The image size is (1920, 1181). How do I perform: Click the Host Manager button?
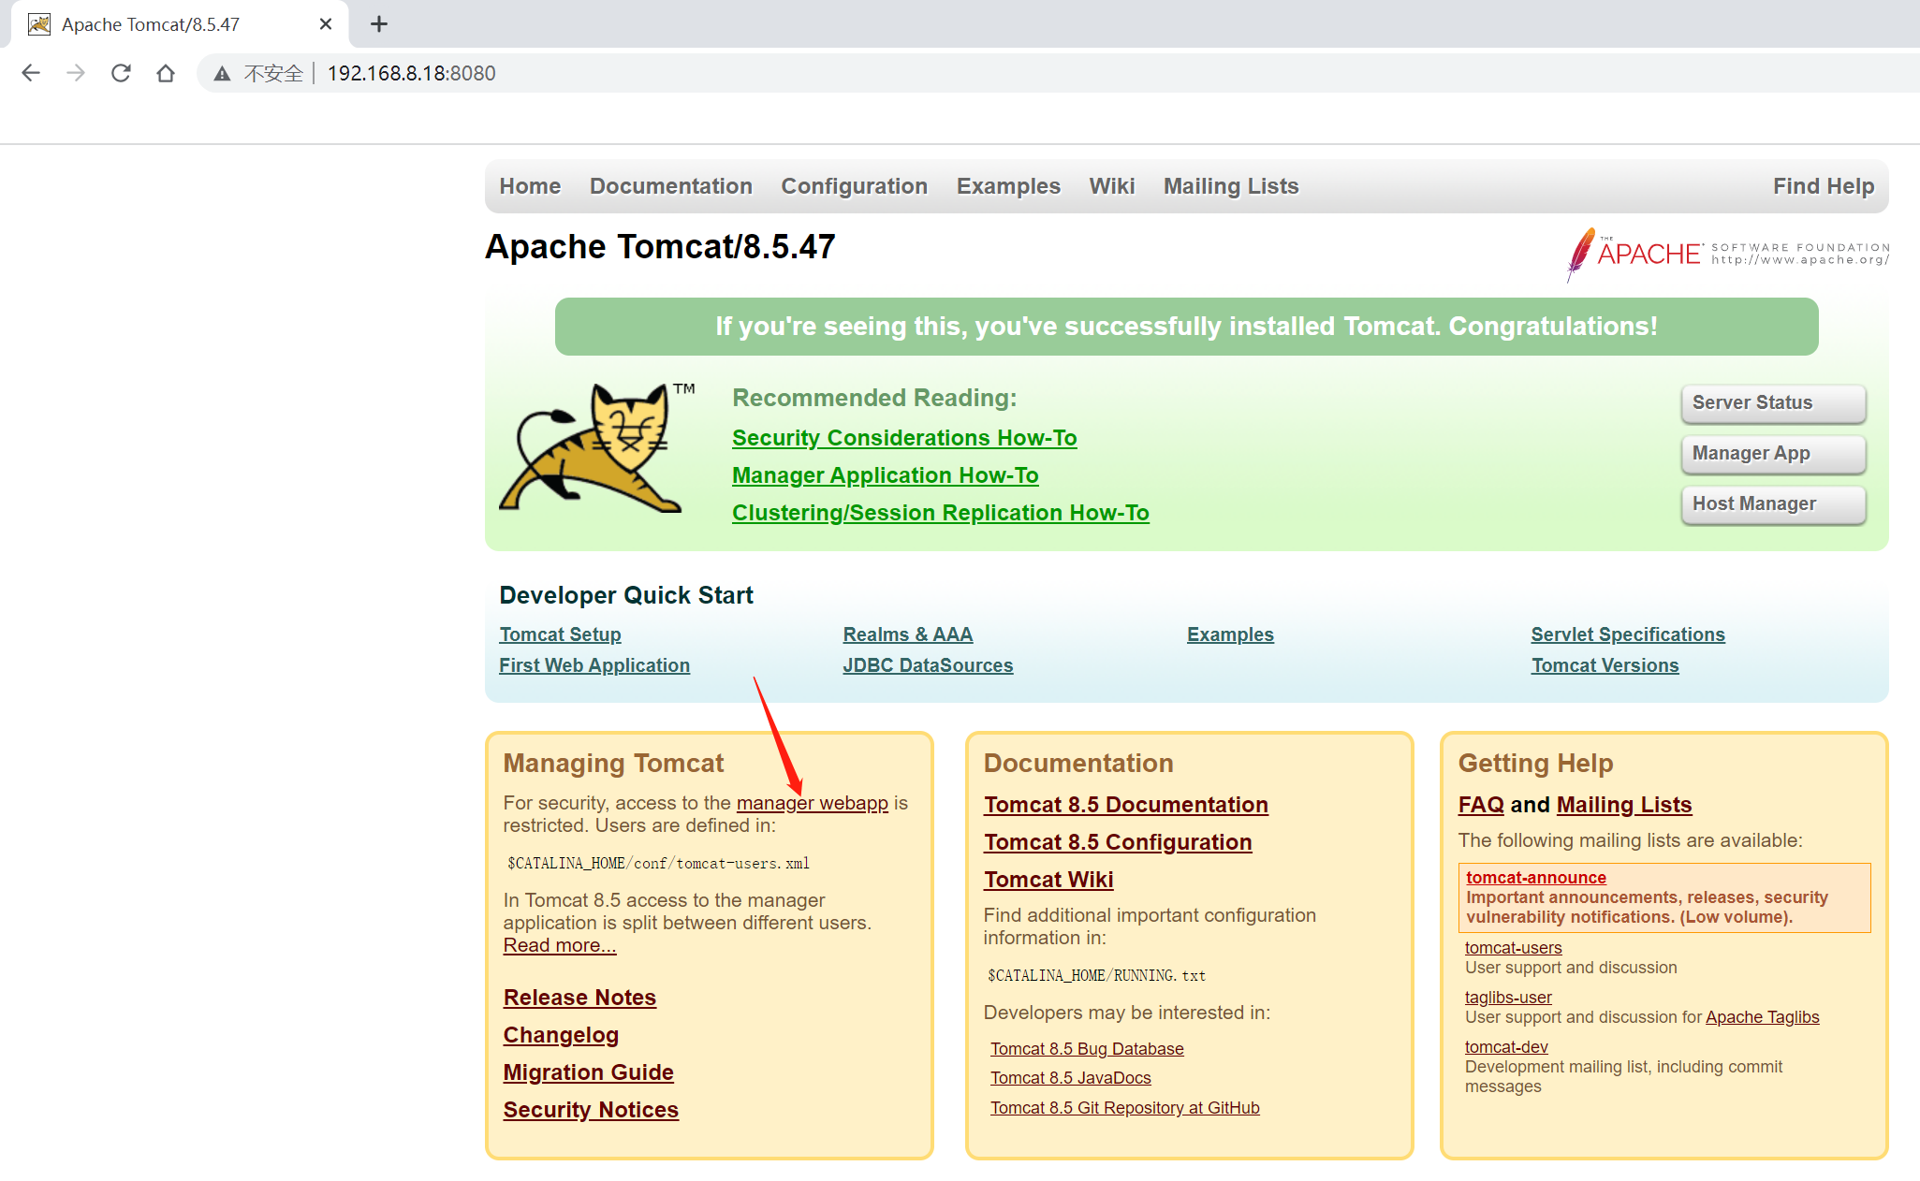point(1773,504)
